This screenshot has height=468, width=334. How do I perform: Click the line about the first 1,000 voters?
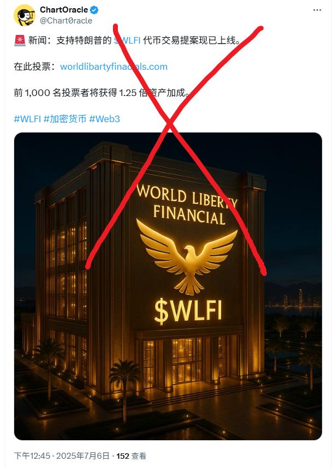click(101, 93)
